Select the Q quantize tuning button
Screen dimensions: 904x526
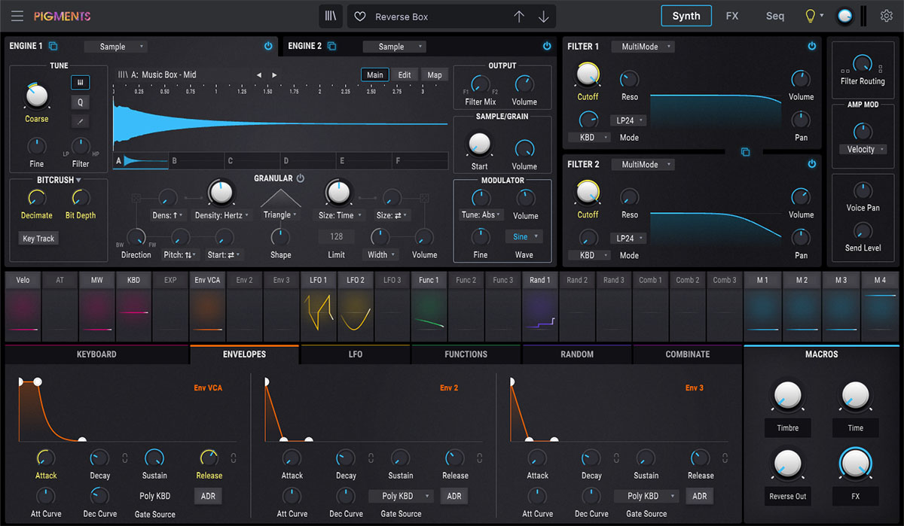pyautogui.click(x=80, y=102)
